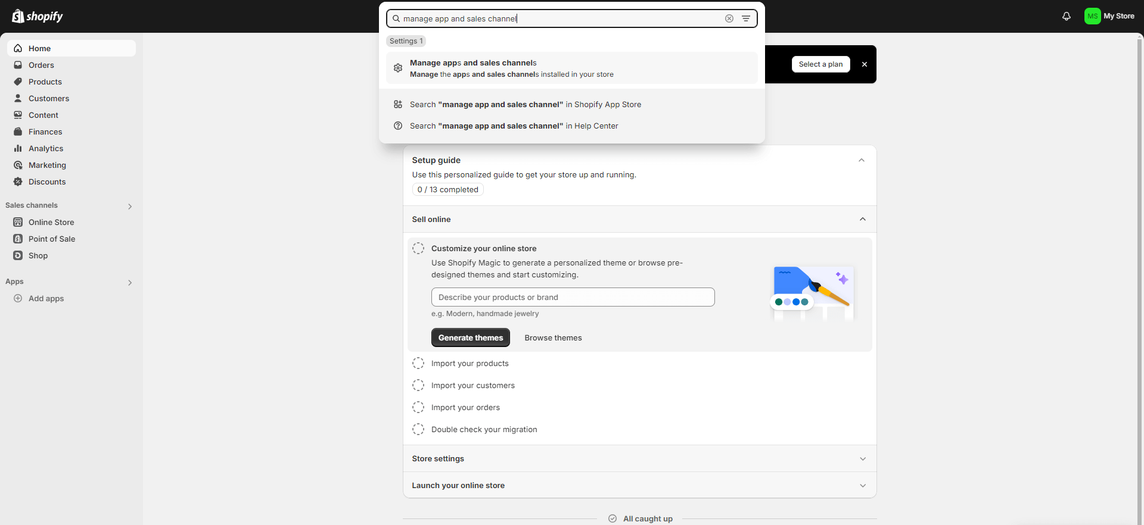Image resolution: width=1144 pixels, height=525 pixels.
Task: Click the Shopify logo
Action: [38, 16]
